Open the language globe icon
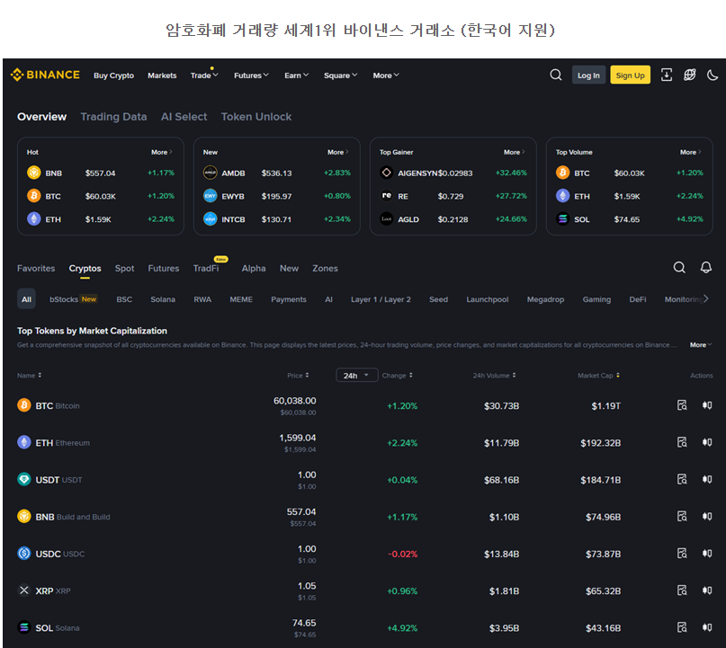The height and width of the screenshot is (648, 726). [x=689, y=75]
